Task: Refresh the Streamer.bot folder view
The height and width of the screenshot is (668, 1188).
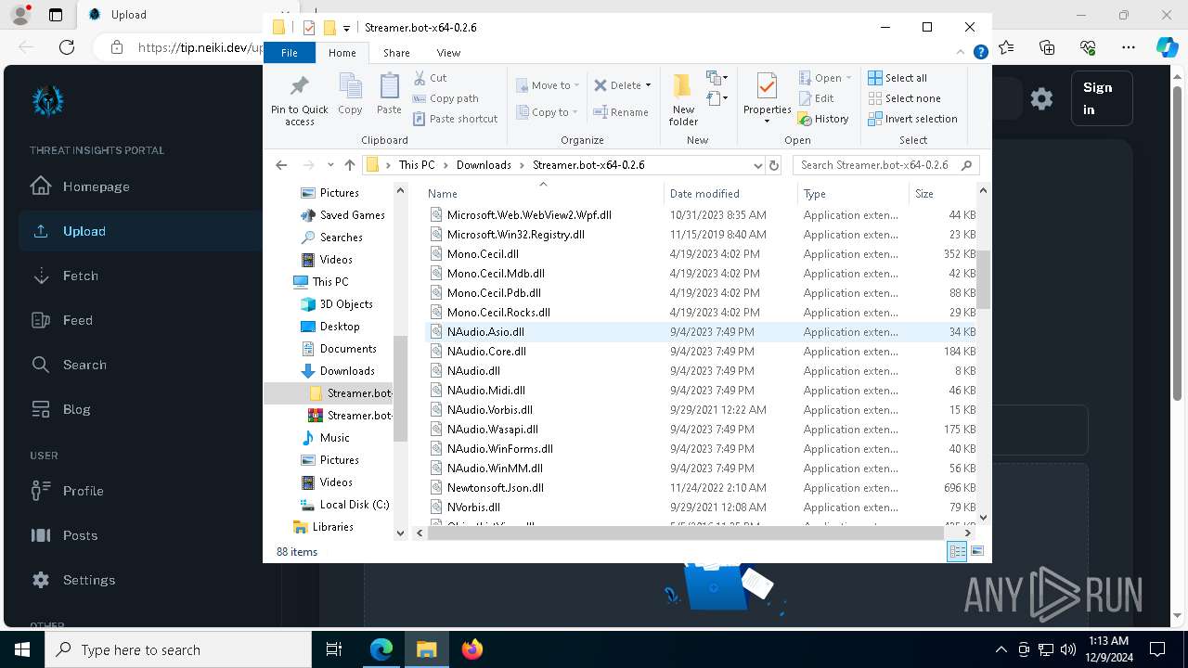Action: pyautogui.click(x=774, y=165)
